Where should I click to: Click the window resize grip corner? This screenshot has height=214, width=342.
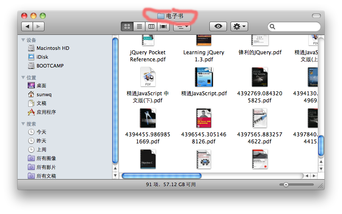click(x=320, y=185)
